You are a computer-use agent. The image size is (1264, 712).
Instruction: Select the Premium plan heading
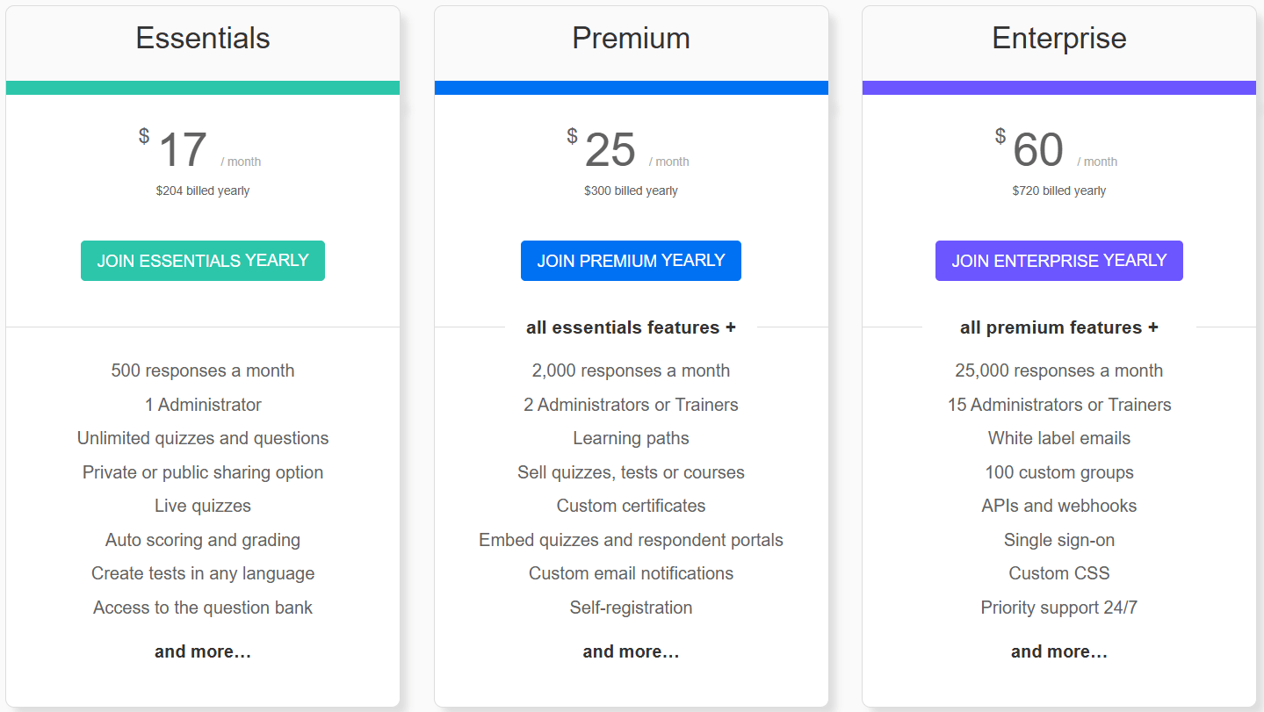click(631, 39)
